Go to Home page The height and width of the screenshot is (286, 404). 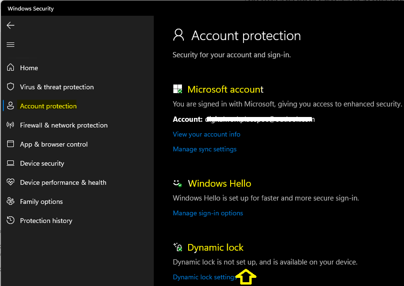pyautogui.click(x=29, y=68)
